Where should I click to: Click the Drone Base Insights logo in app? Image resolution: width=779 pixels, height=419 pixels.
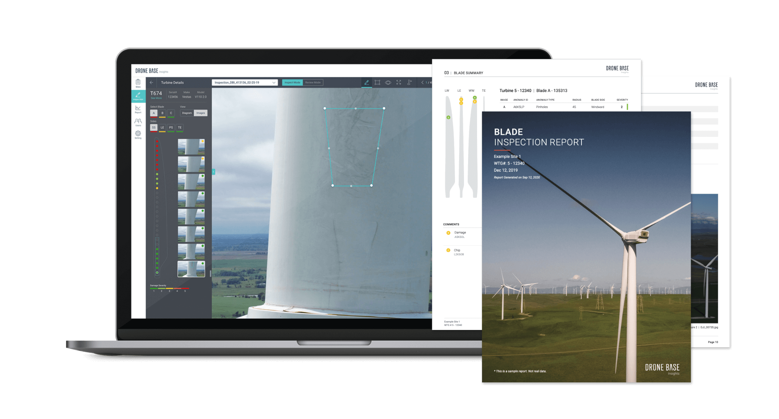(x=152, y=71)
